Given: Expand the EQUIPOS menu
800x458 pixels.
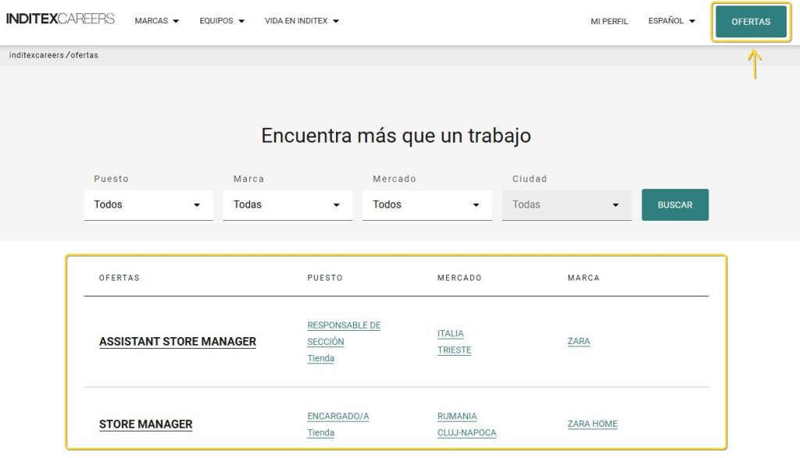Looking at the screenshot, I should coord(221,21).
